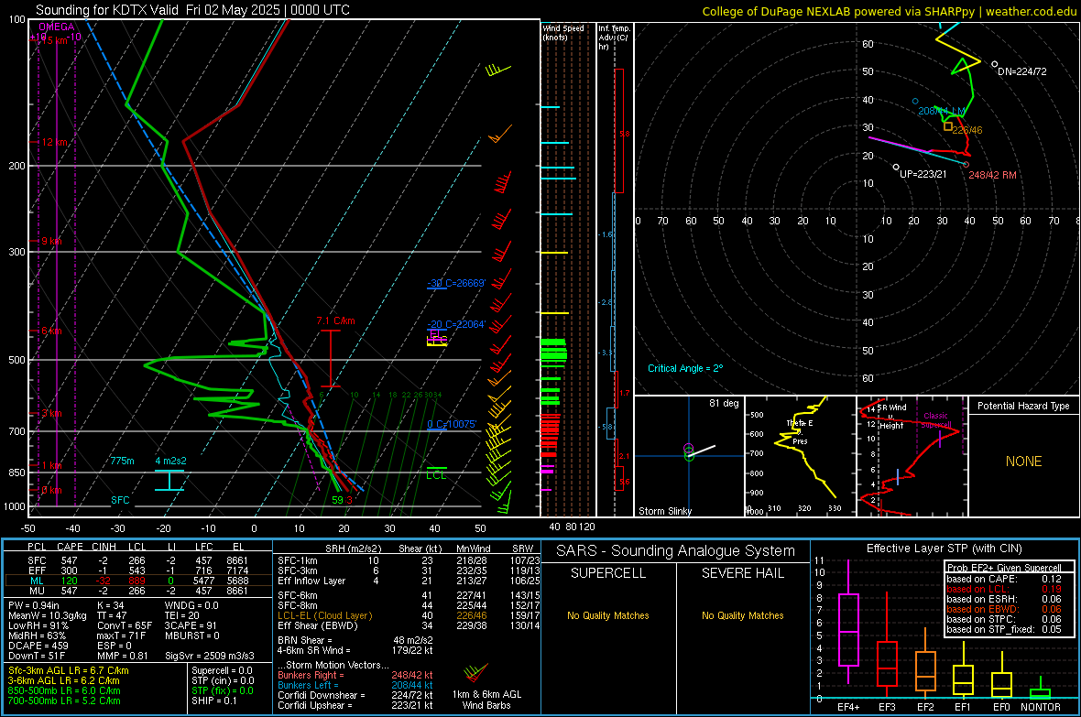1081x717 pixels.
Task: Click the 850-500mb LR = 6.0 C/km line
Action: click(x=64, y=690)
